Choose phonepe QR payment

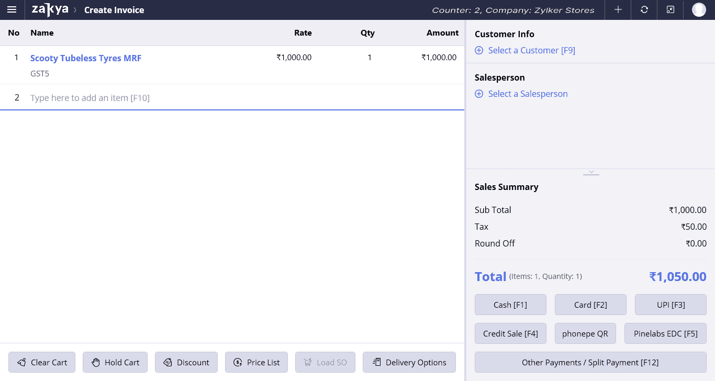click(585, 333)
